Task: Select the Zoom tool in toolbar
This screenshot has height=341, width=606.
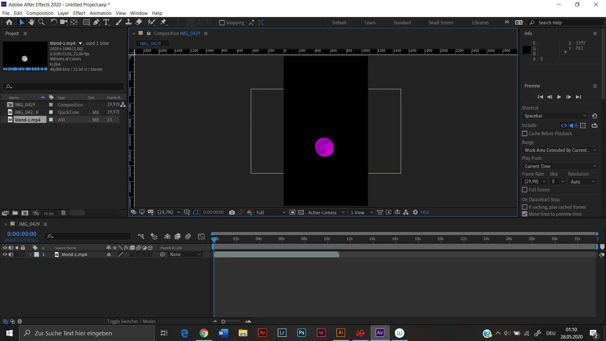Action: tap(41, 22)
